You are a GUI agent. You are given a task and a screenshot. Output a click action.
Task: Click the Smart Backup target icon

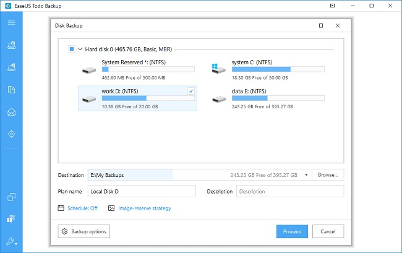pos(11,134)
